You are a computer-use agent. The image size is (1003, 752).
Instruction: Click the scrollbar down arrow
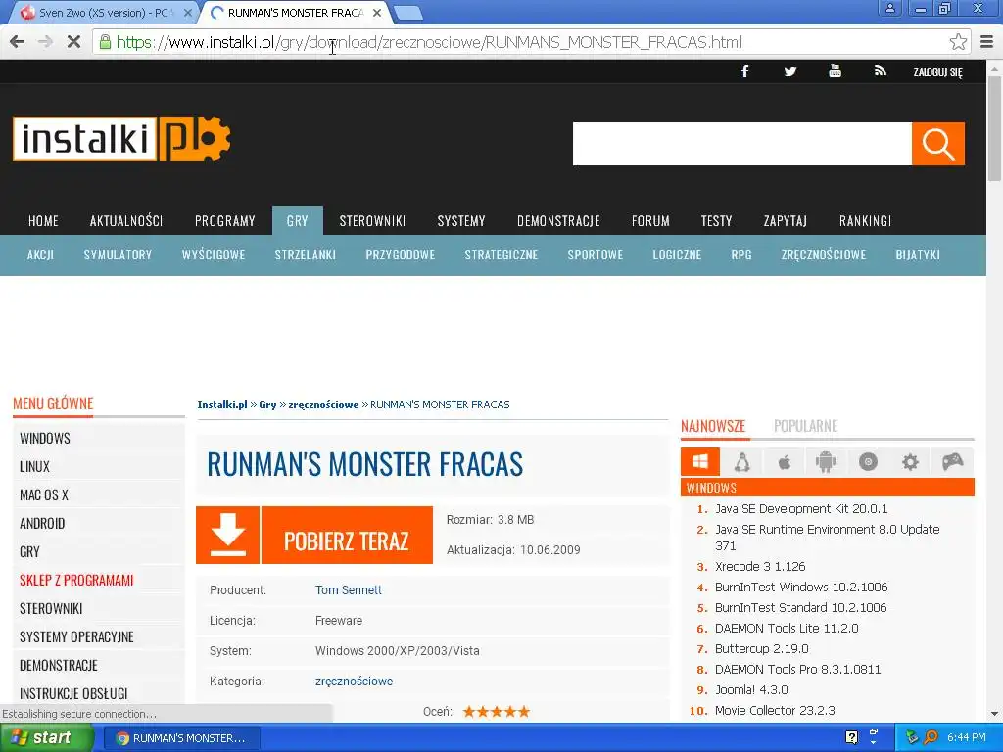click(x=995, y=714)
